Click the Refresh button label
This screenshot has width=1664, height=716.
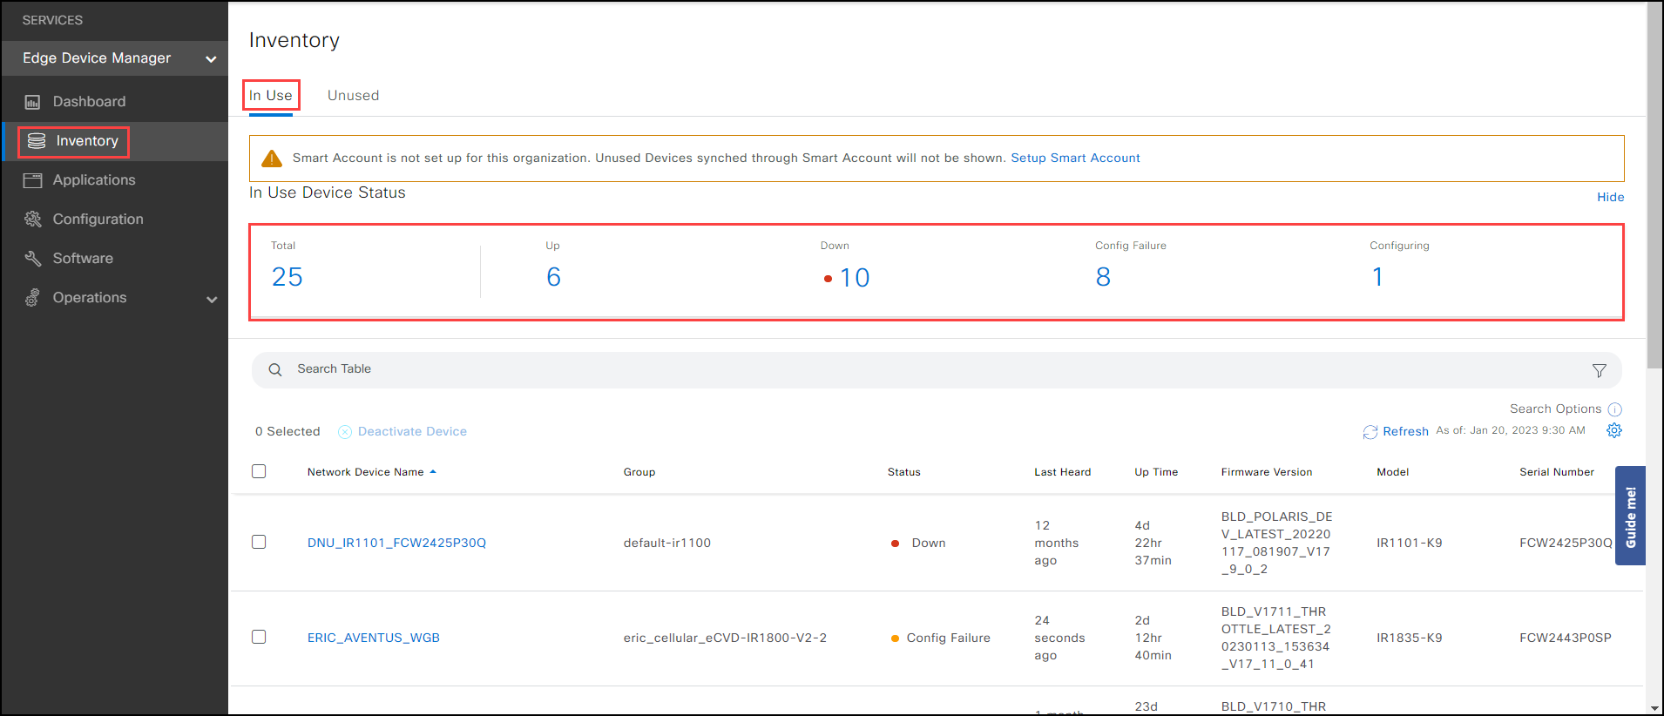1405,432
